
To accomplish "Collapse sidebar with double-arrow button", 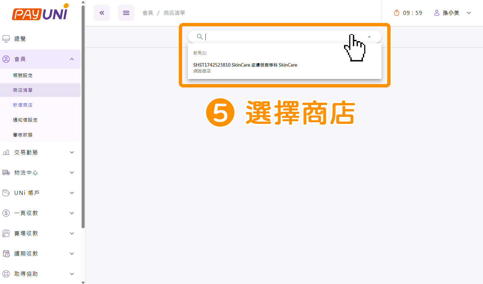I will (x=102, y=13).
